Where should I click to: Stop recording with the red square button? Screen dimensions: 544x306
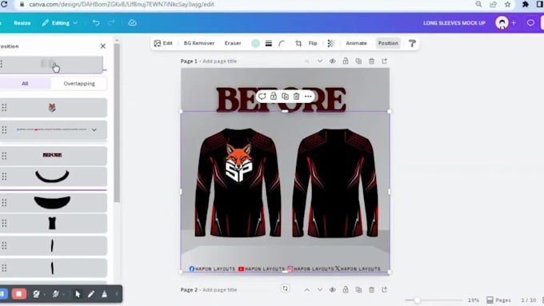click(x=18, y=294)
